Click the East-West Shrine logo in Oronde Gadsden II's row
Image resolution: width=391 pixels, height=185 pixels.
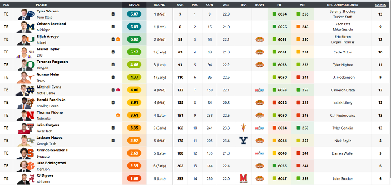pyautogui.click(x=260, y=153)
